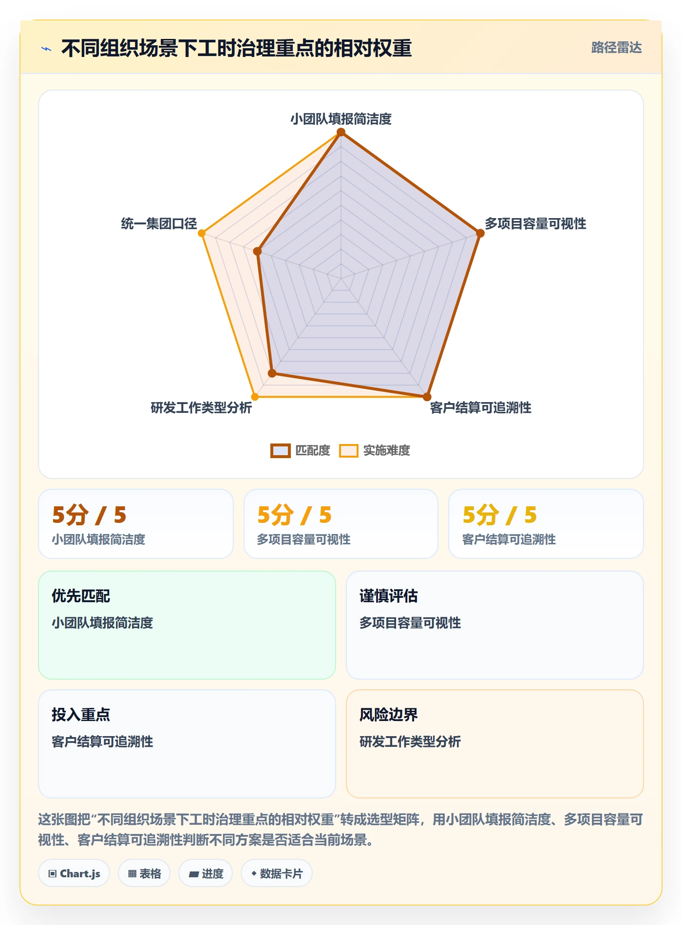Toggle the 匹配度 legend swatch
Image resolution: width=682 pixels, height=925 pixels.
[281, 451]
